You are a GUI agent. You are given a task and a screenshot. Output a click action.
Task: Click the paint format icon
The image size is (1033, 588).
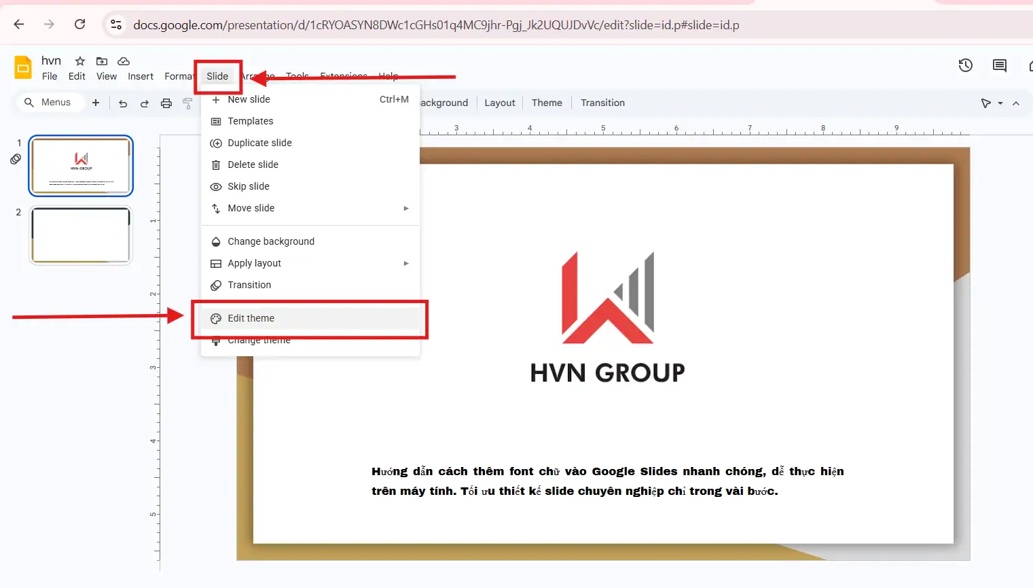coord(188,103)
